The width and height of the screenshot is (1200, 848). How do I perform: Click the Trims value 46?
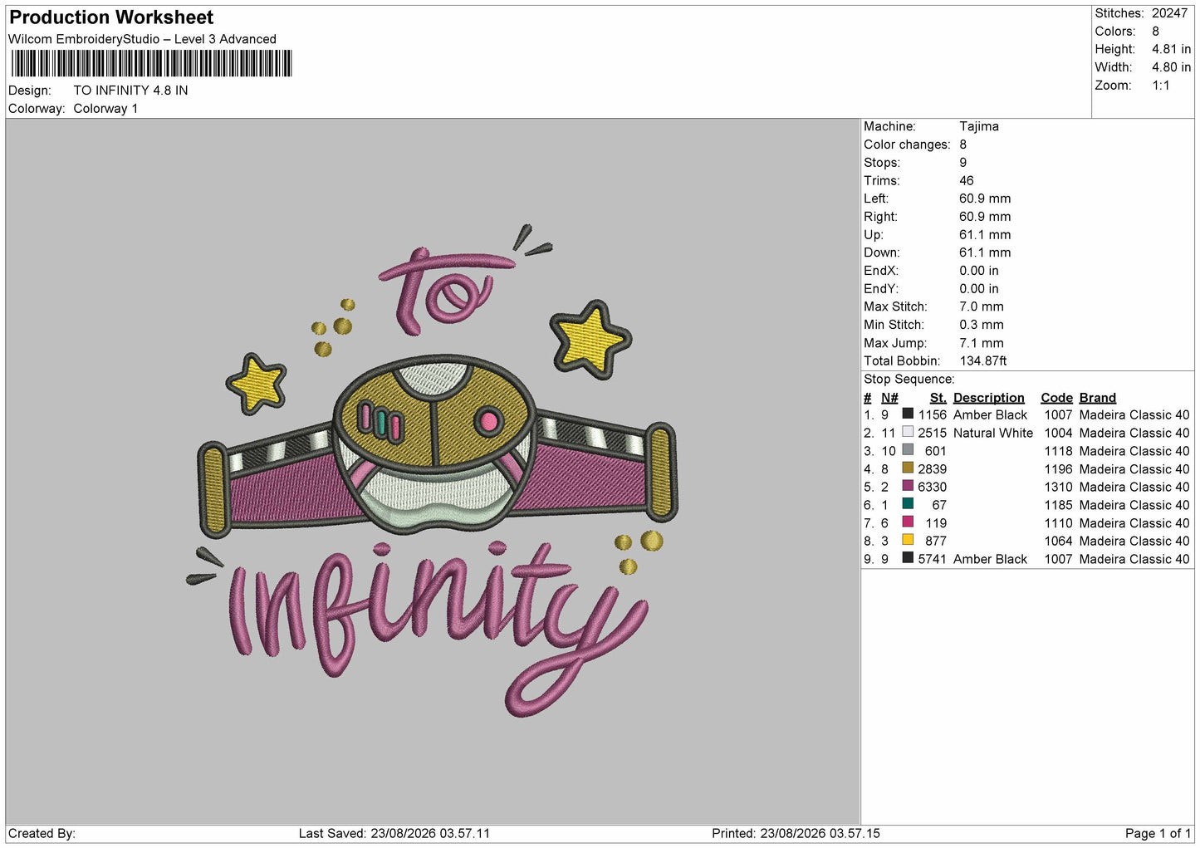(x=967, y=180)
